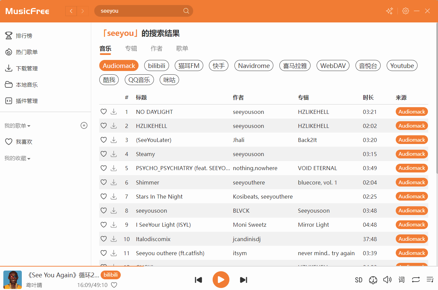The width and height of the screenshot is (438, 290).
Task: Select the Youtube source filter
Action: 402,66
